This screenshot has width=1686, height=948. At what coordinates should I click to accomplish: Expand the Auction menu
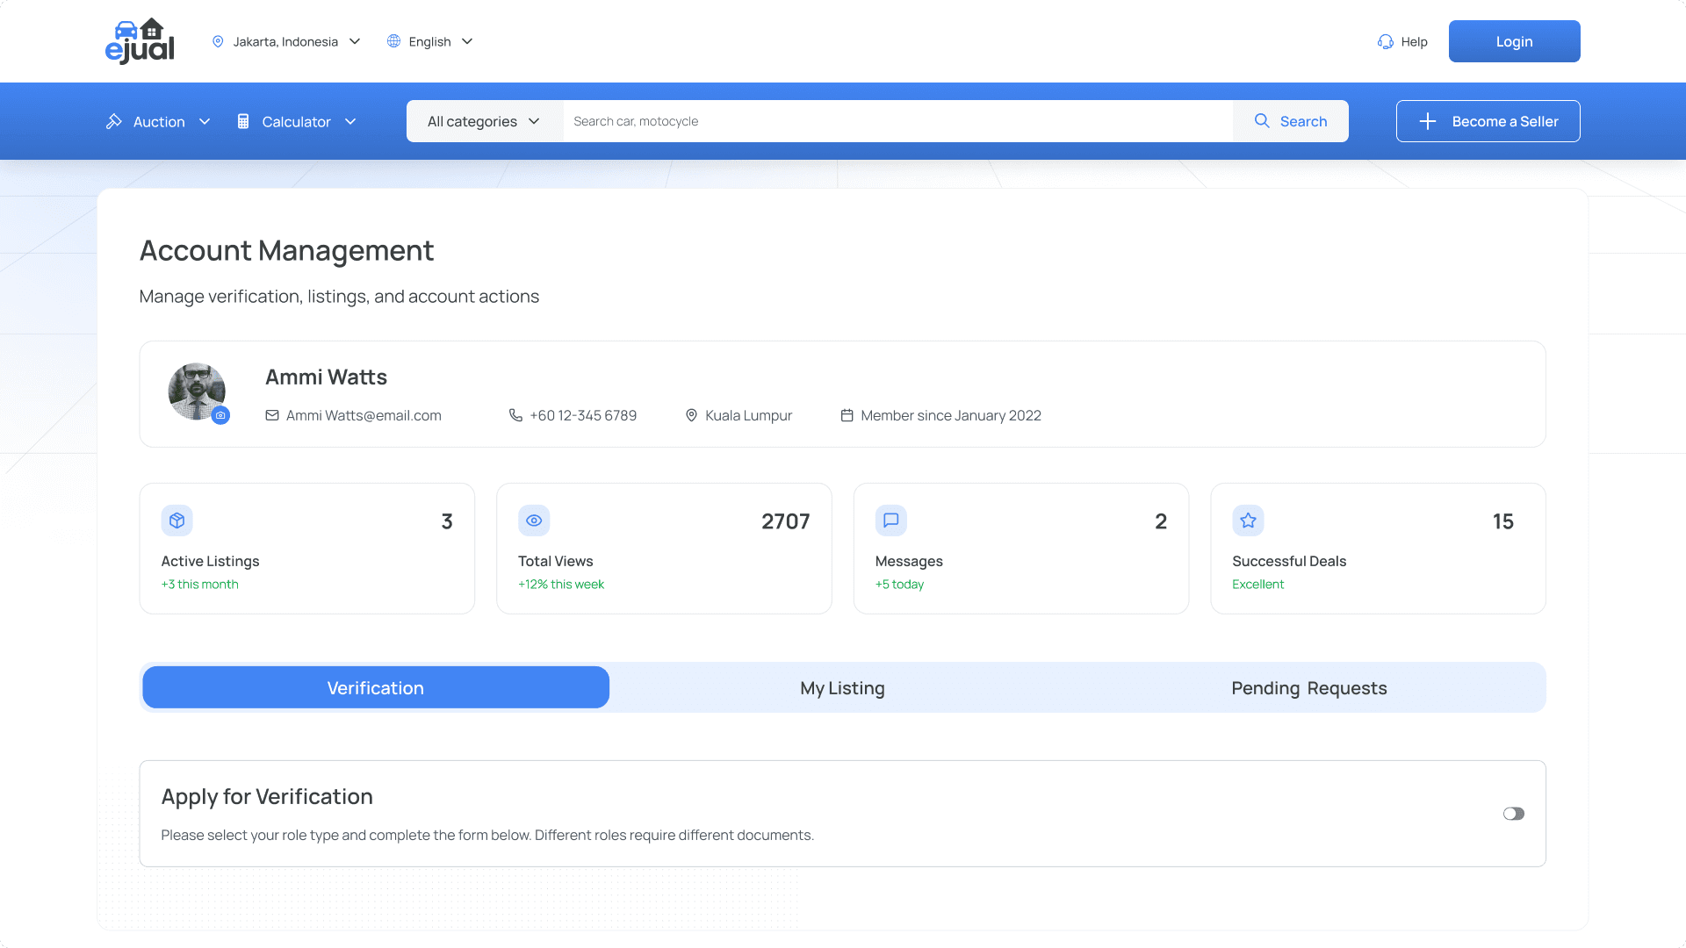pos(159,121)
